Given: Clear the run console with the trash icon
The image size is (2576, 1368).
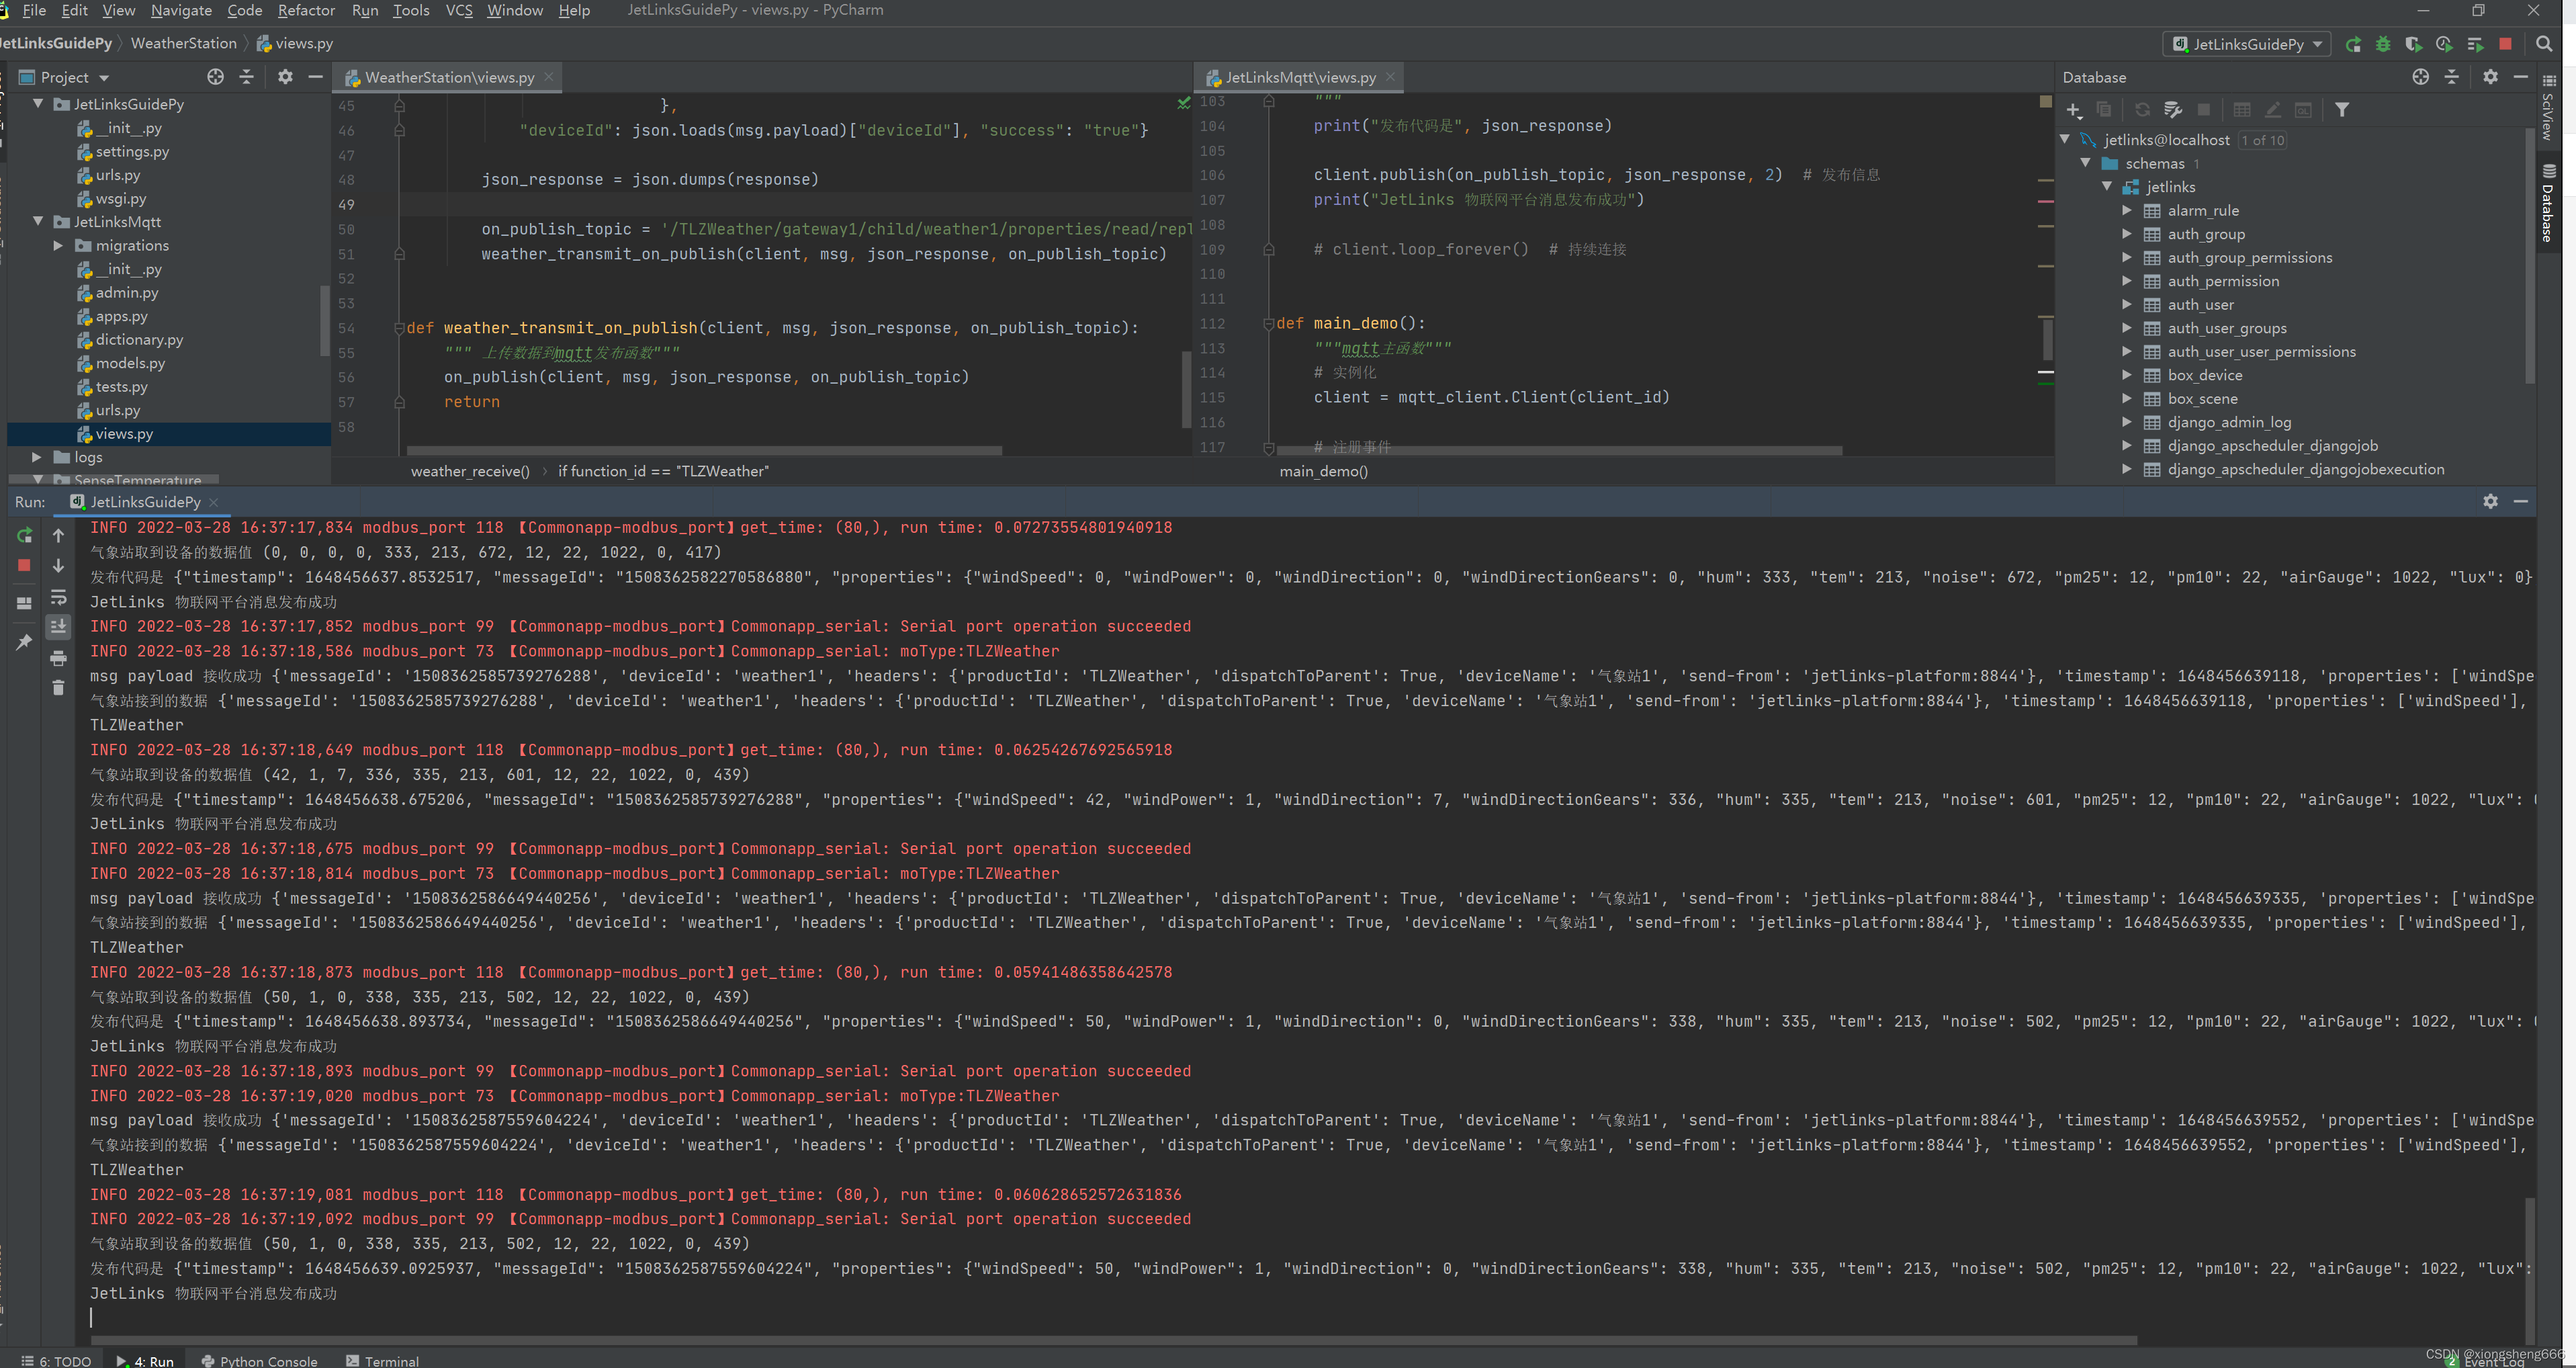Looking at the screenshot, I should coord(58,688).
